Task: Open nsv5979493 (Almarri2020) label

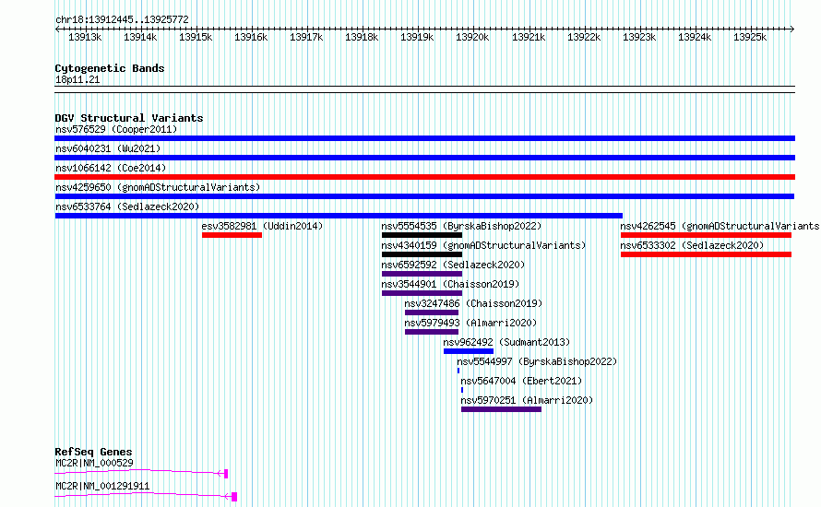Action: click(470, 323)
